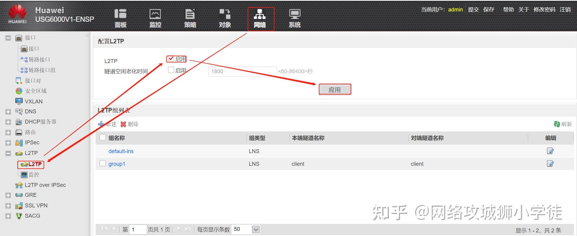The height and width of the screenshot is (236, 577).
Task: Click the page number input field
Action: tap(138, 229)
